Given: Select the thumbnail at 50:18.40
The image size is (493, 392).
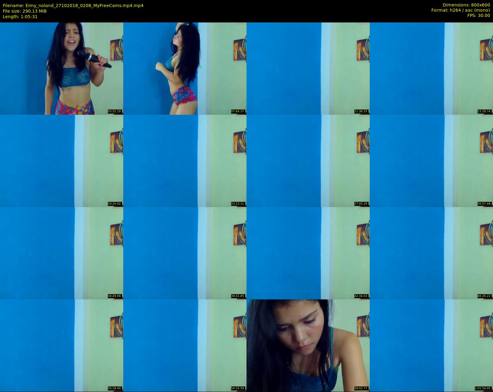Looking at the screenshot, I should pos(62,345).
